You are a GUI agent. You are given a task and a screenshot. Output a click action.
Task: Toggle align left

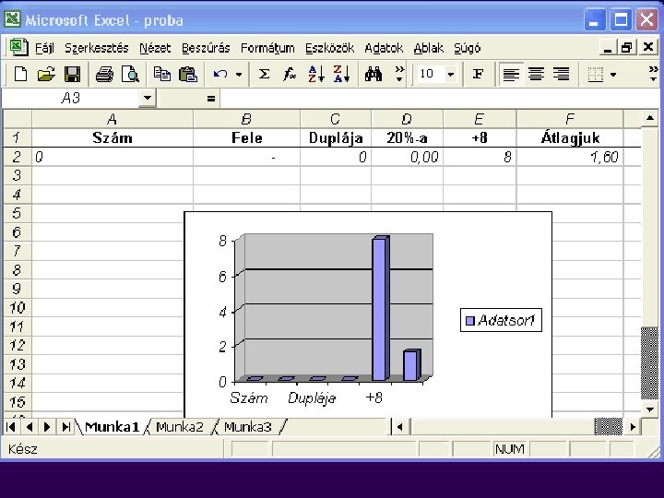click(511, 75)
